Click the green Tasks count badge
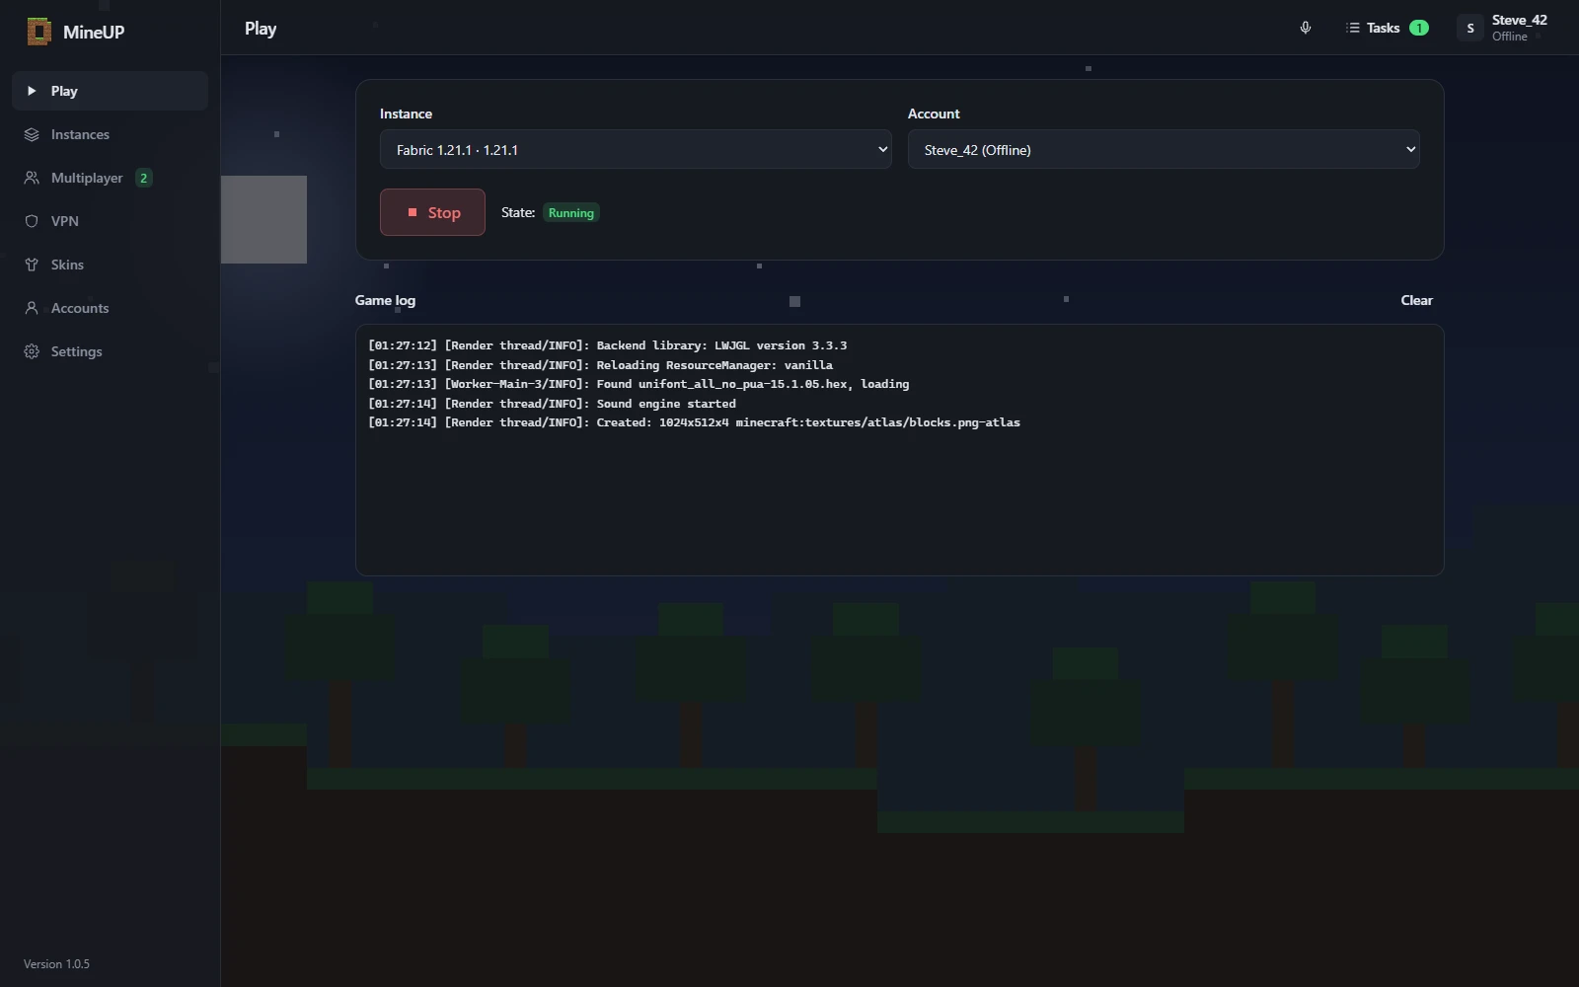Viewport: 1579px width, 987px height. [1419, 28]
